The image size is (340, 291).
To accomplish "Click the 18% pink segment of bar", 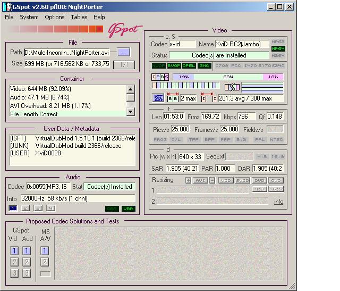I will tap(273, 77).
